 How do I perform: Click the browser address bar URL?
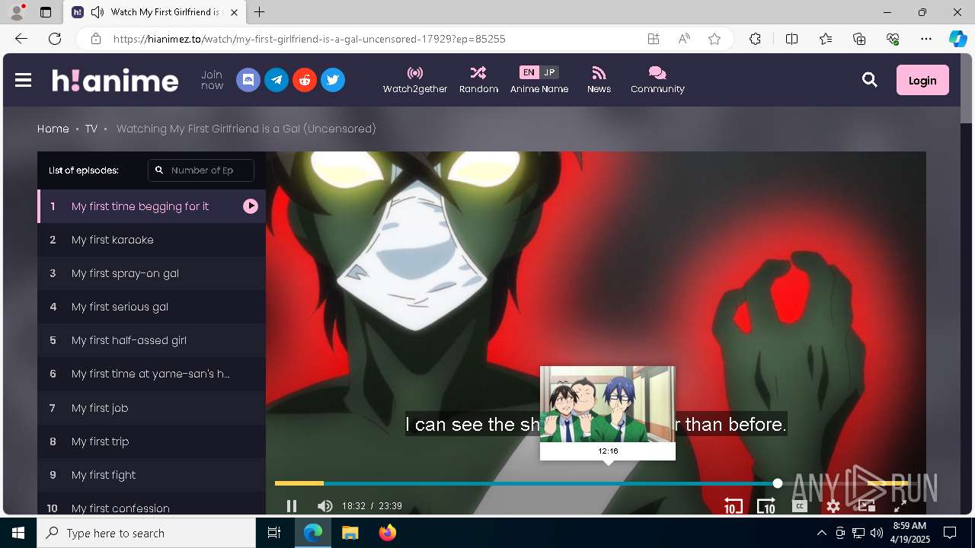309,39
